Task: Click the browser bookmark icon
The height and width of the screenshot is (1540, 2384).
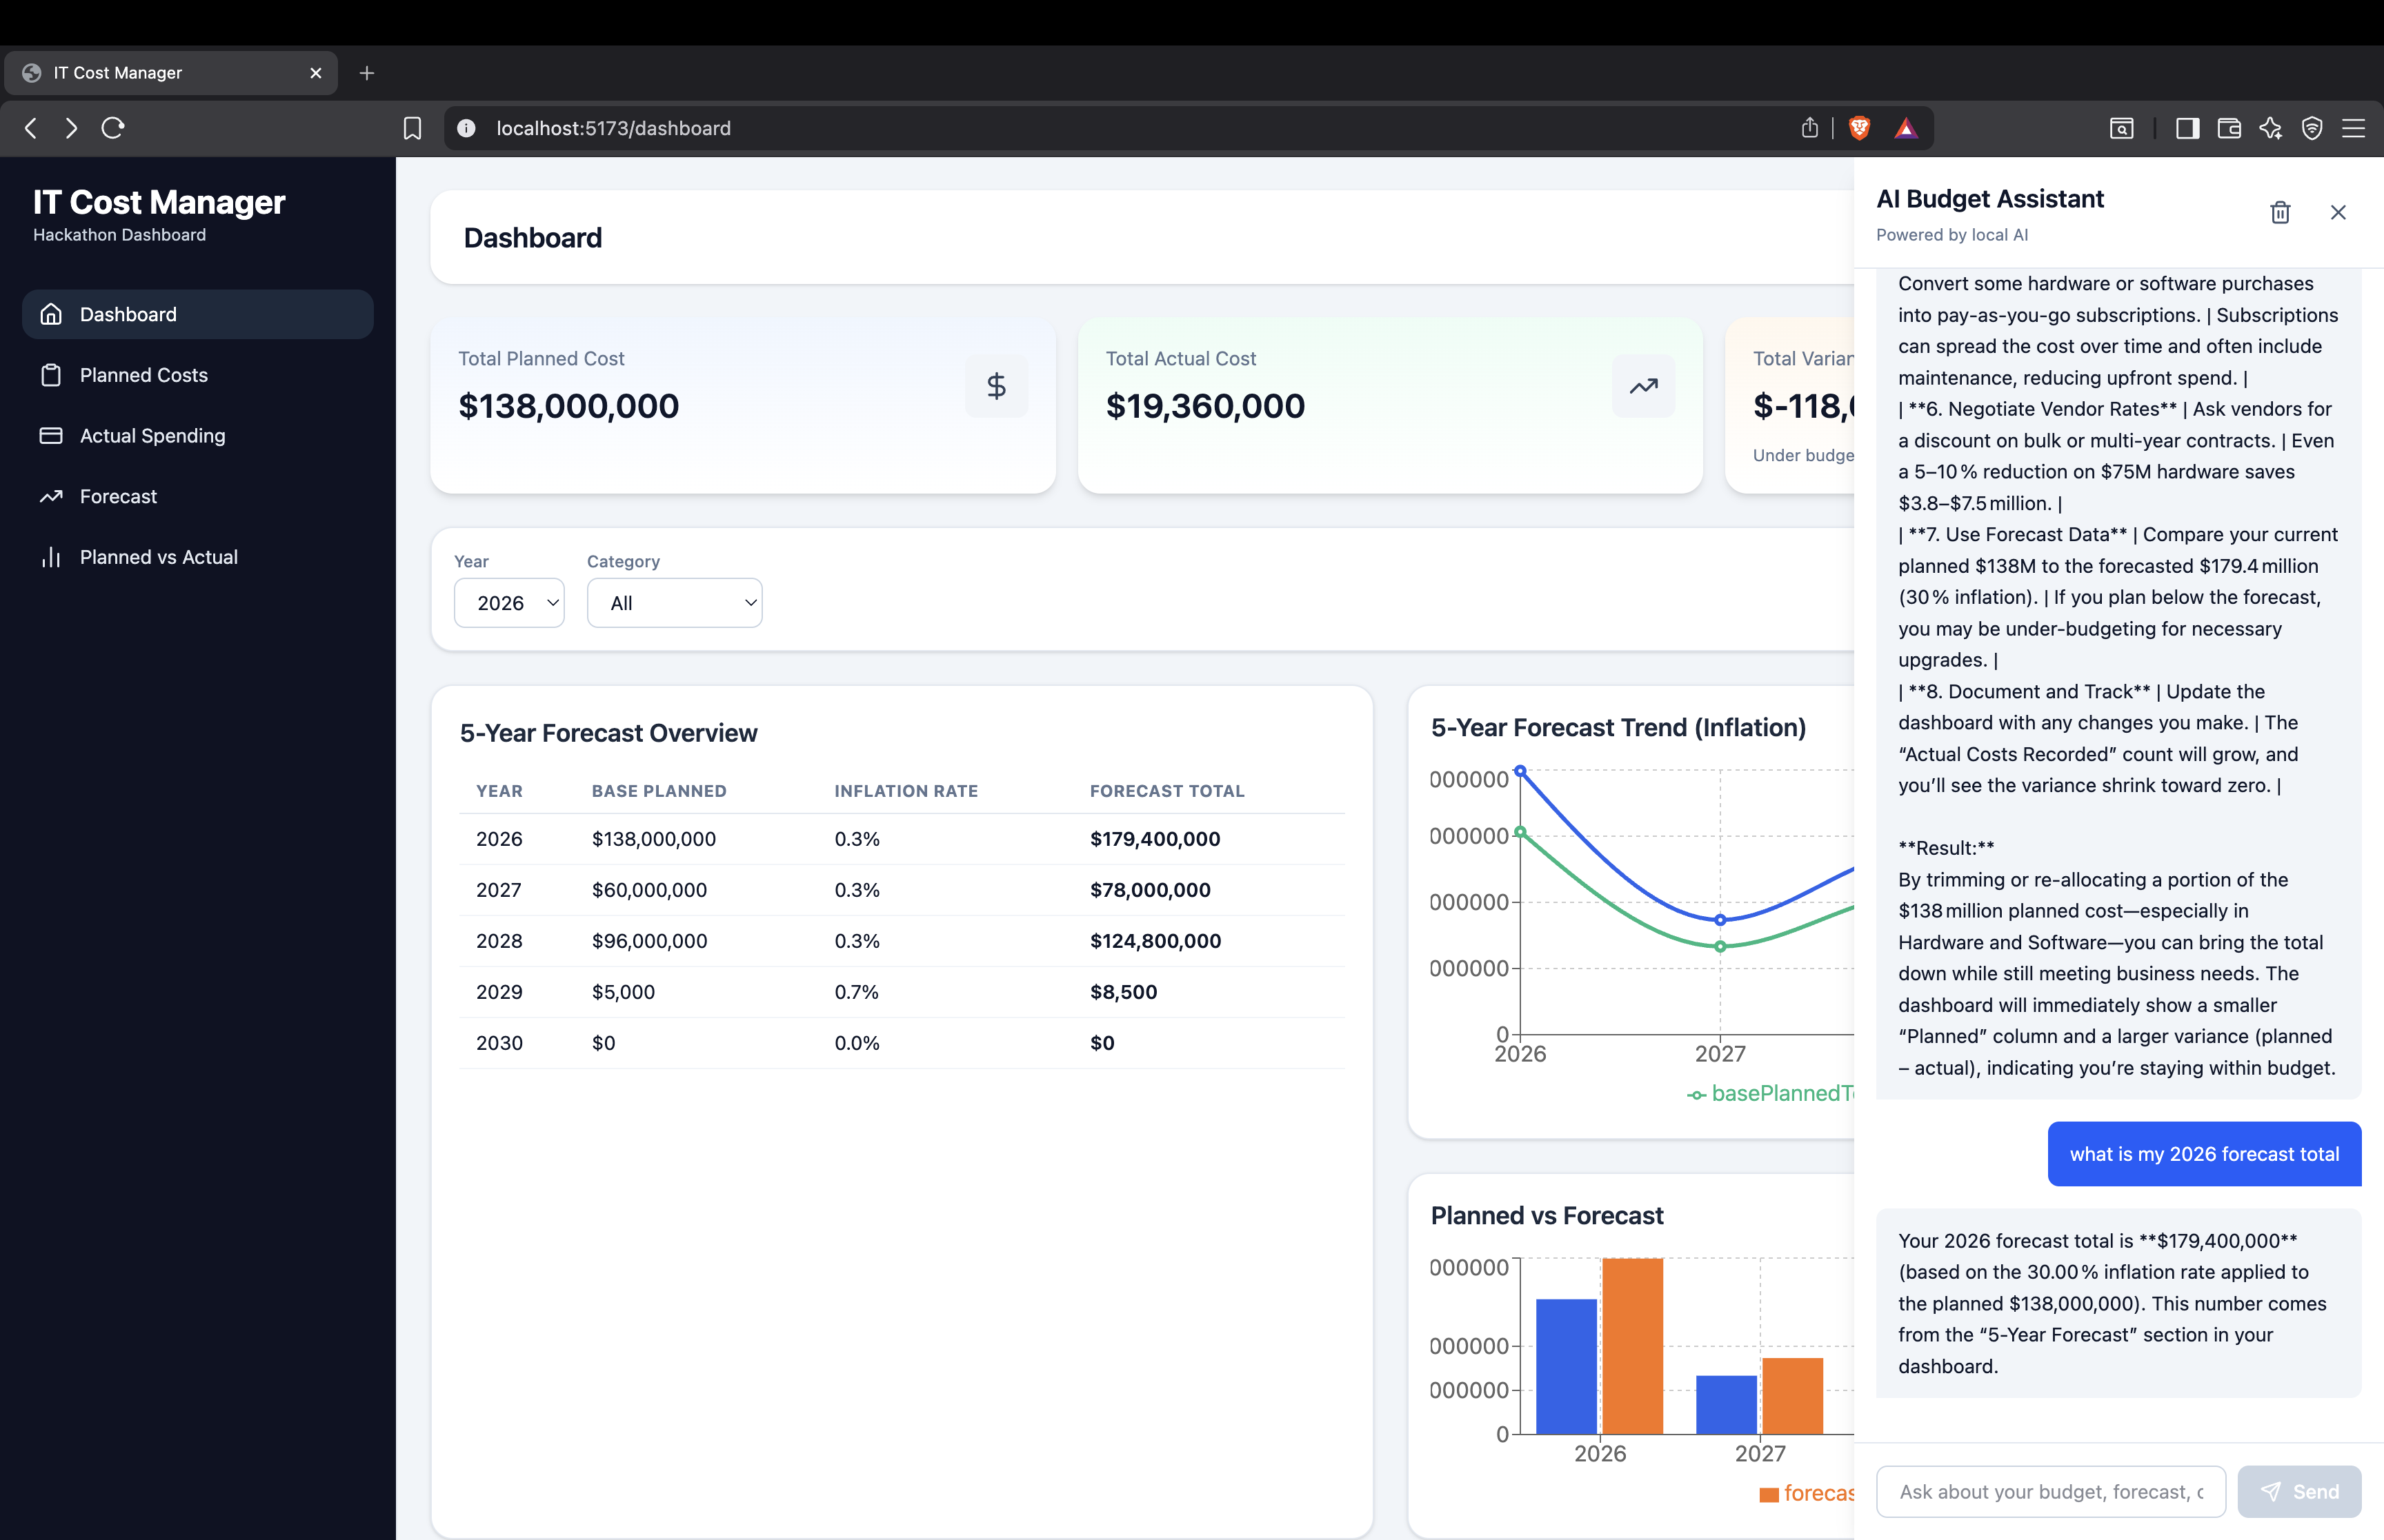Action: point(413,128)
